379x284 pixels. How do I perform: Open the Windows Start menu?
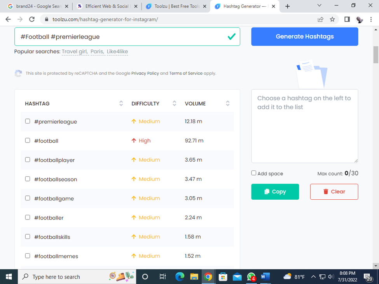coord(9,277)
